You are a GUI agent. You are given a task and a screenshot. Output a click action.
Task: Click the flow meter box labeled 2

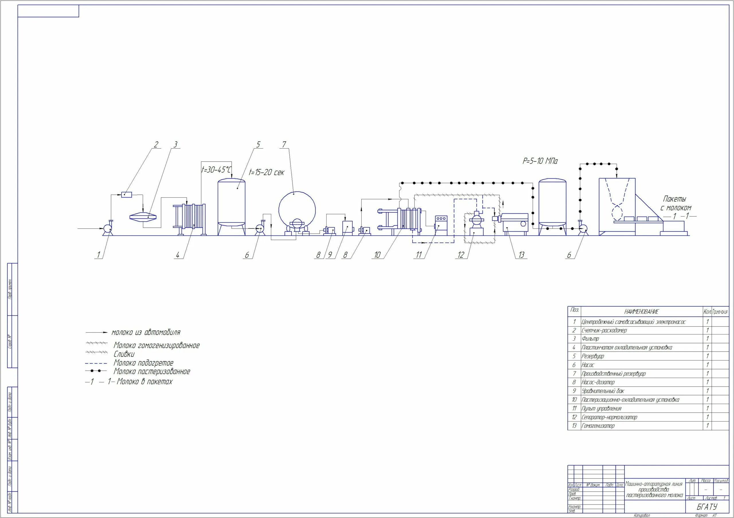tap(127, 195)
